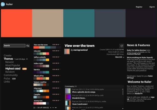Click mariagroenlund's theme avatar thumbnail
The width and height of the screenshot is (157, 110).
coord(67,51)
